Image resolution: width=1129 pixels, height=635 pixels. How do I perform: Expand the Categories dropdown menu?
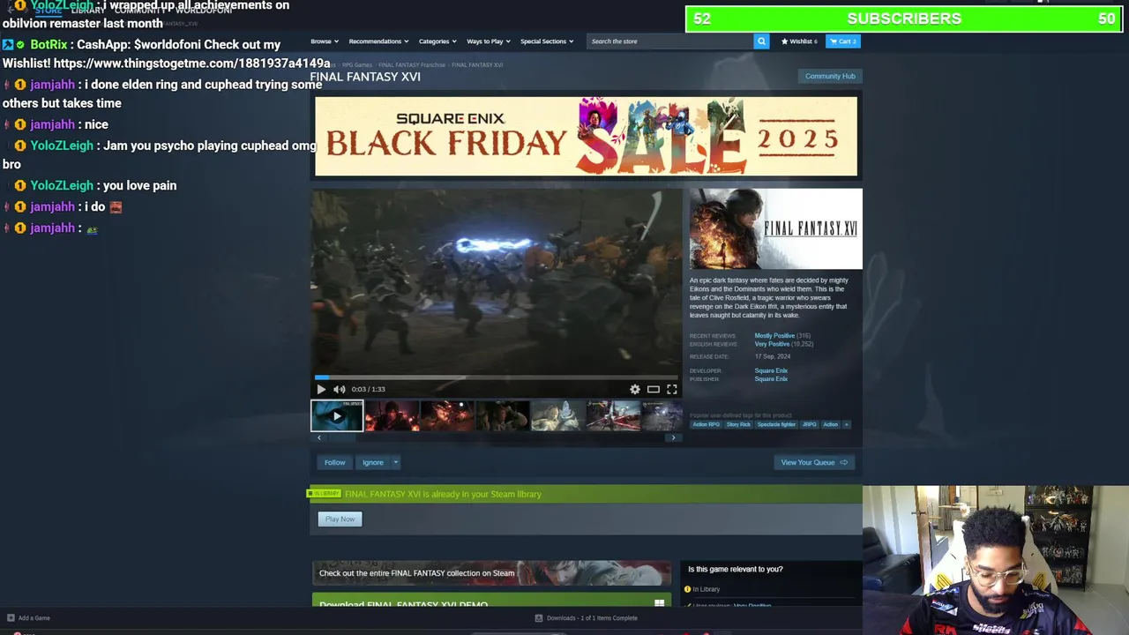tap(437, 41)
